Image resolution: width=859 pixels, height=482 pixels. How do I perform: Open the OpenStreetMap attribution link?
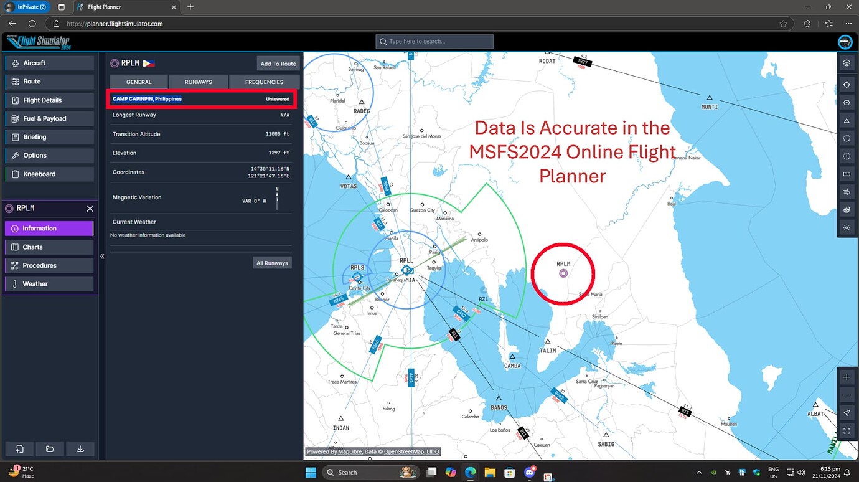402,451
